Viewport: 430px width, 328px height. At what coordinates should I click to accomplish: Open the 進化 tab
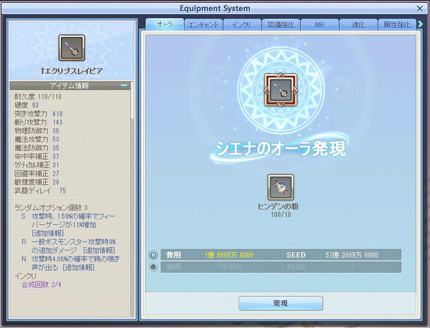coord(358,24)
